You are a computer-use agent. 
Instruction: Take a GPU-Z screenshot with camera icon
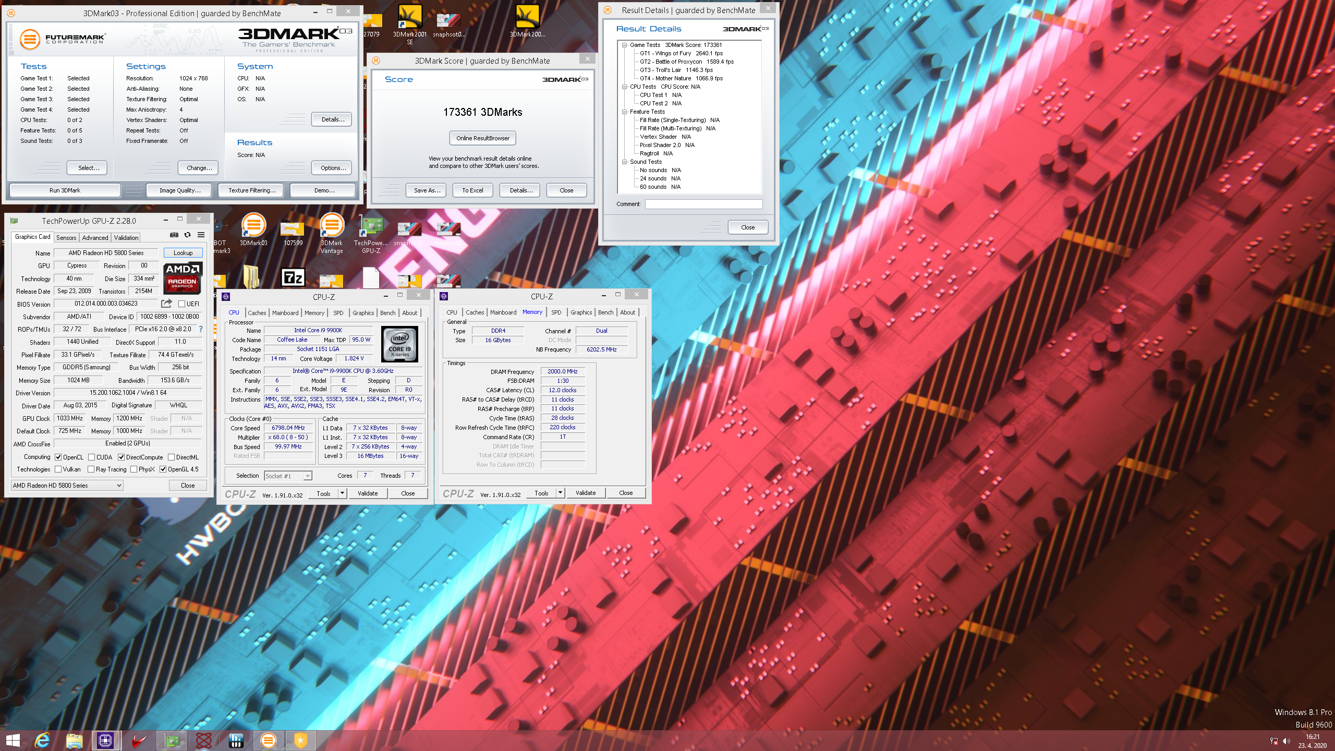(x=174, y=235)
